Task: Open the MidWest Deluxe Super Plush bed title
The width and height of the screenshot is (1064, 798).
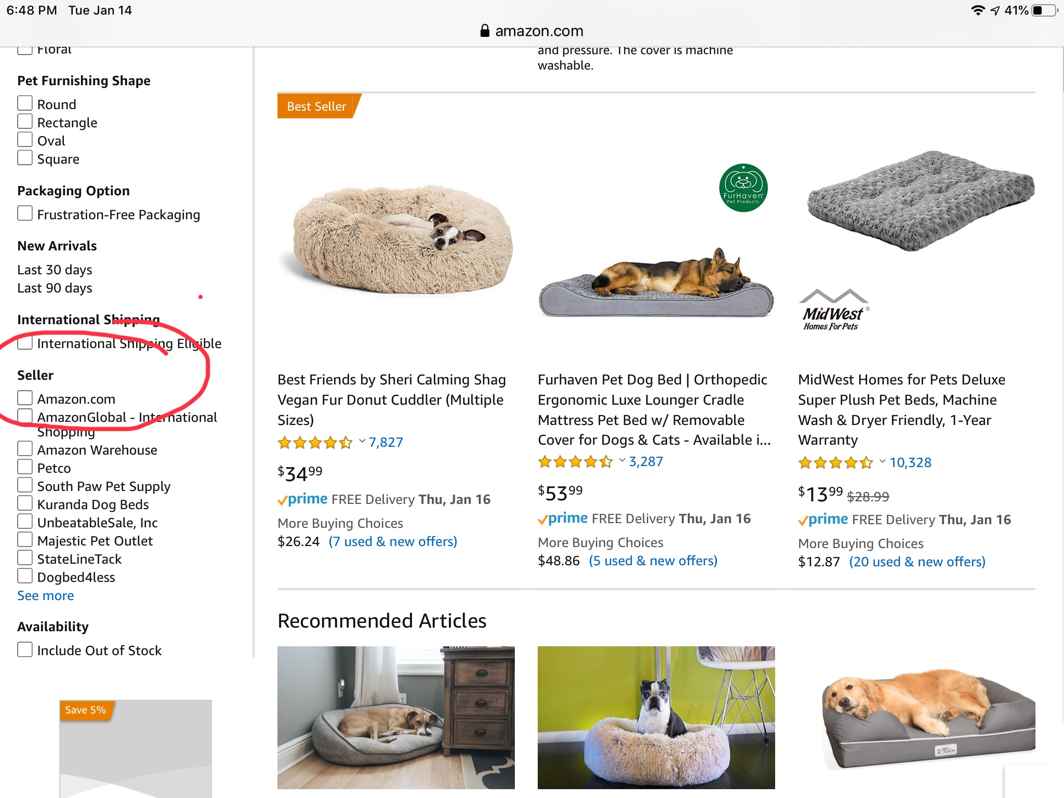Action: pos(901,409)
